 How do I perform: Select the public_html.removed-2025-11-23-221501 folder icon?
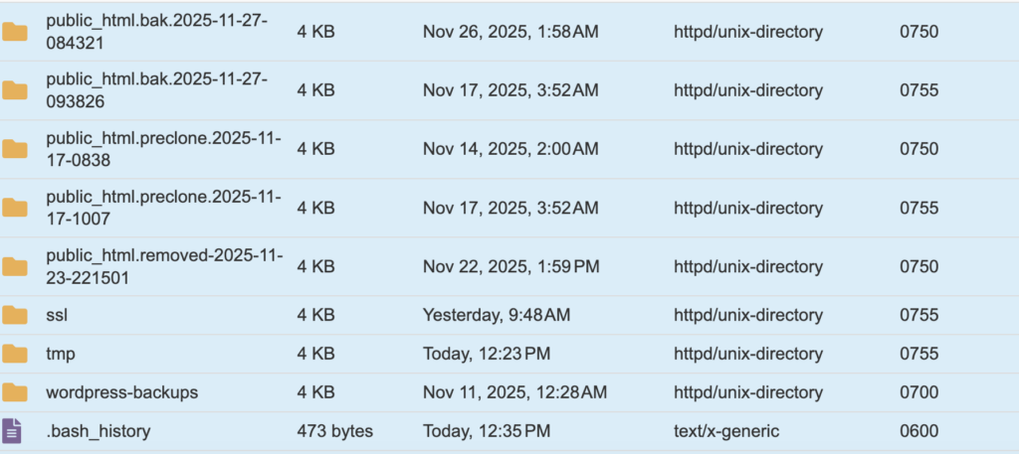point(15,266)
